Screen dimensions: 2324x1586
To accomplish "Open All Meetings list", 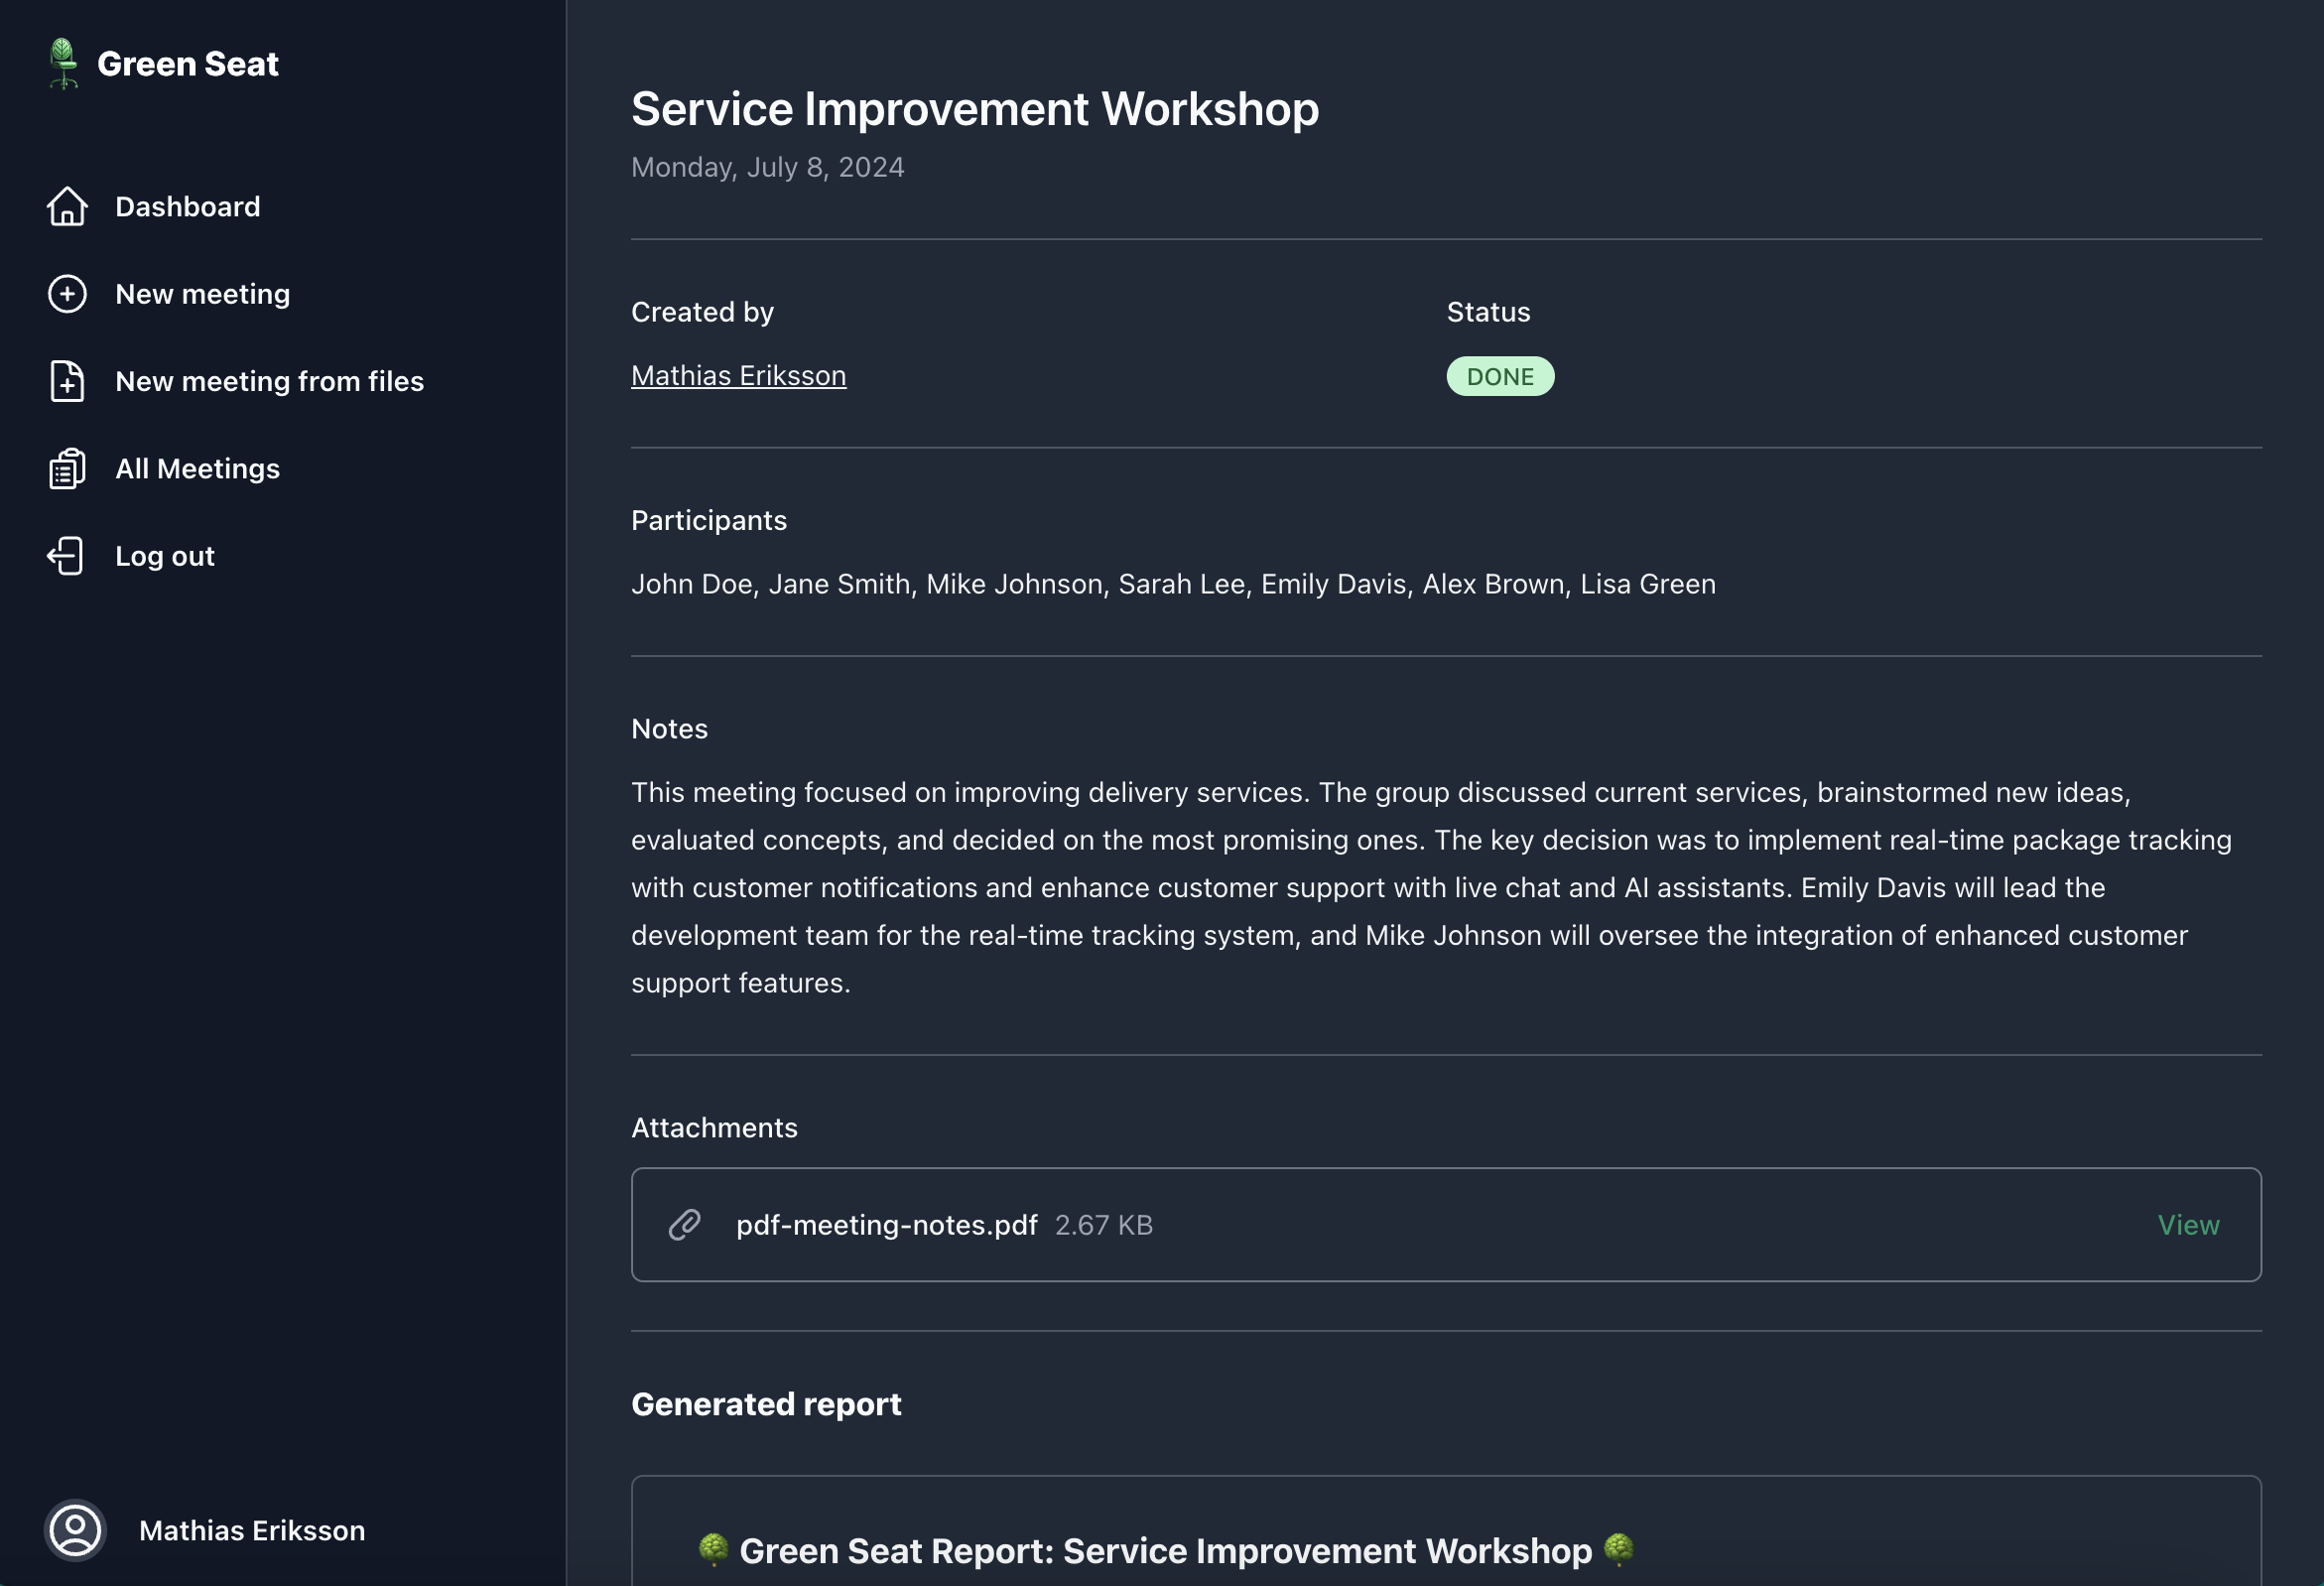I will 198,469.
